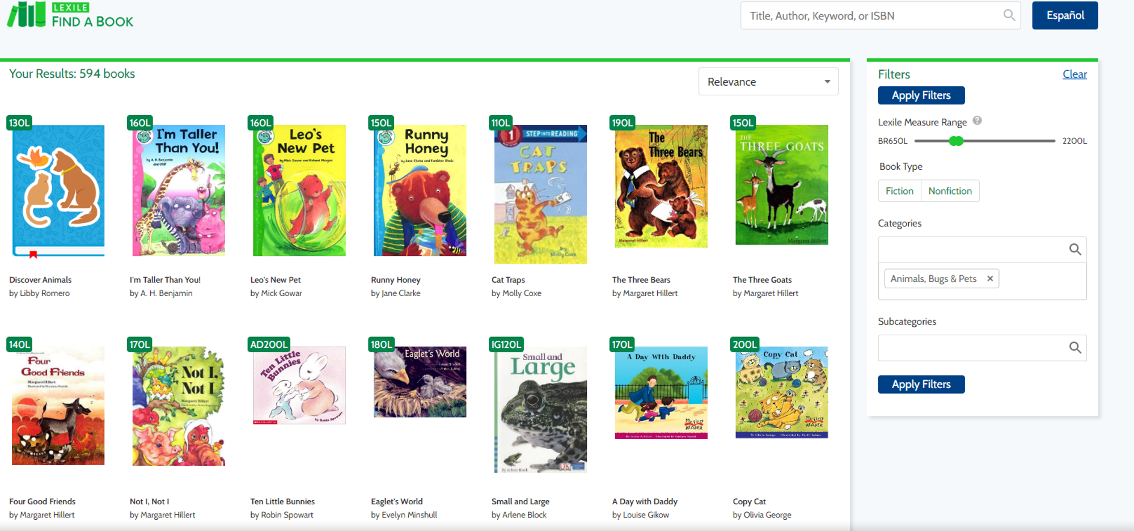Toggle the Fiction book type filter
Image resolution: width=1134 pixels, height=531 pixels.
(x=899, y=191)
